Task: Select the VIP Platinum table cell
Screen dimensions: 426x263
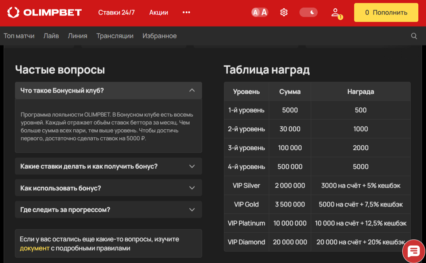Action: click(247, 223)
